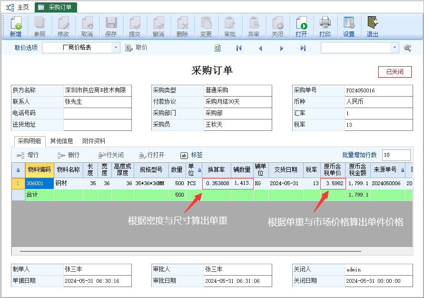Screen dimensions: 424x298
Task: Click the 0.353808 conversion rate cell
Action: tap(217, 184)
